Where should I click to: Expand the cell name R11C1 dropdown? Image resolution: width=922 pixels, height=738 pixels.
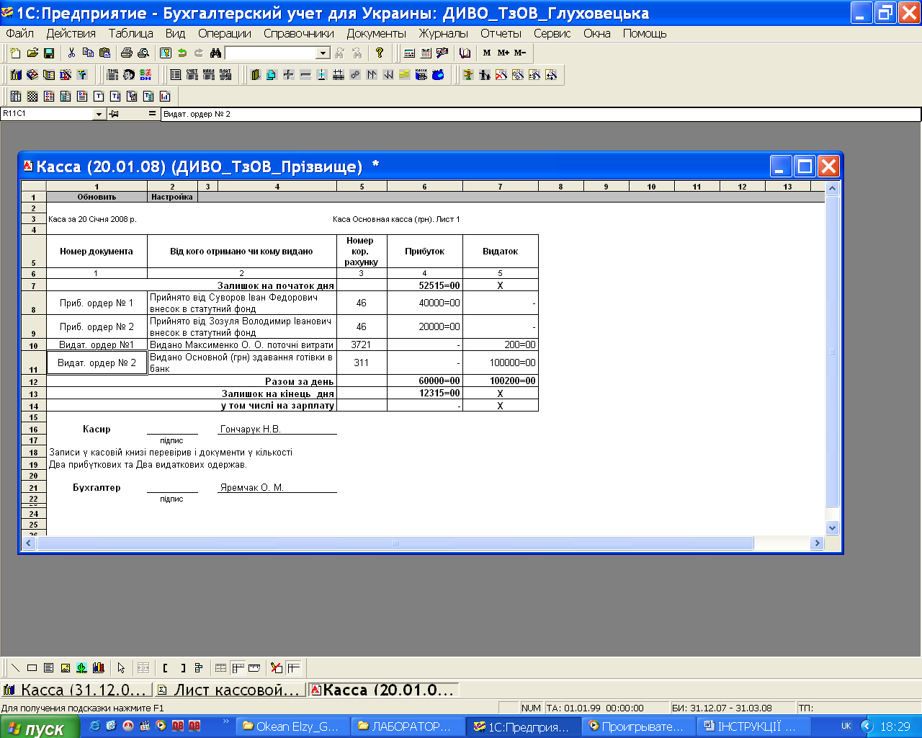(x=99, y=114)
